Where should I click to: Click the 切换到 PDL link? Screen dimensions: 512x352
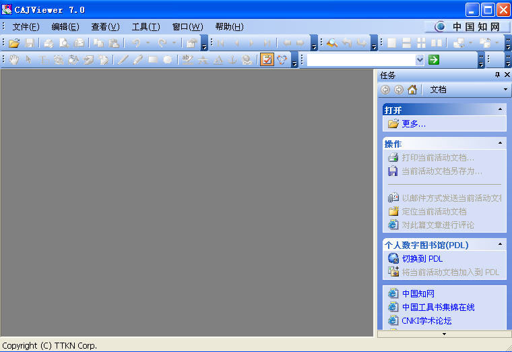click(x=422, y=258)
